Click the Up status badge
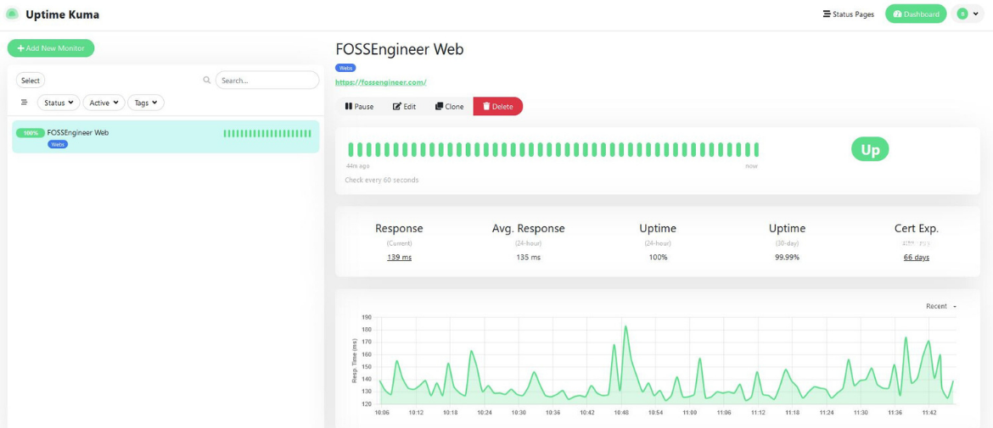993x428 pixels. [870, 149]
